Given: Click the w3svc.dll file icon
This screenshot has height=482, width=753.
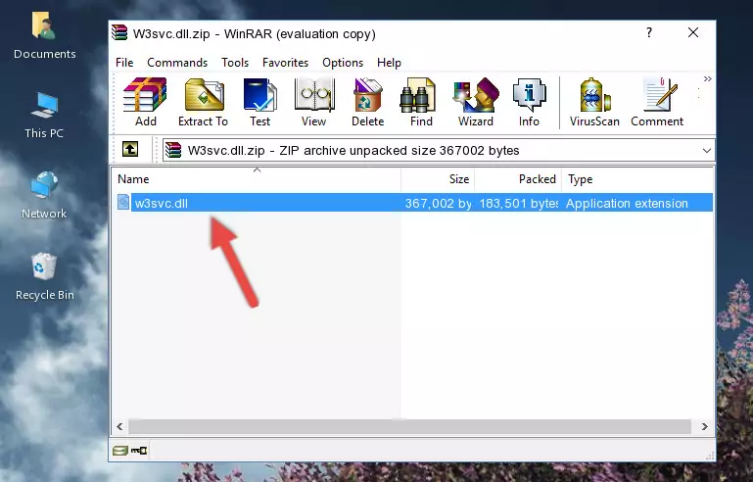Looking at the screenshot, I should pyautogui.click(x=123, y=203).
